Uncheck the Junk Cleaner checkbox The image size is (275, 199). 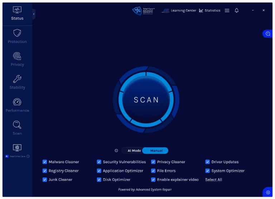pyautogui.click(x=45, y=180)
